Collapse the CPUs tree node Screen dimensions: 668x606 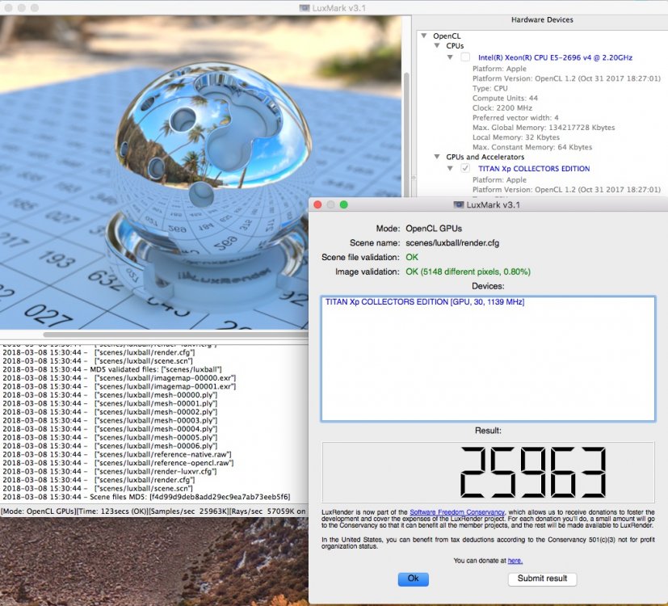tap(437, 45)
